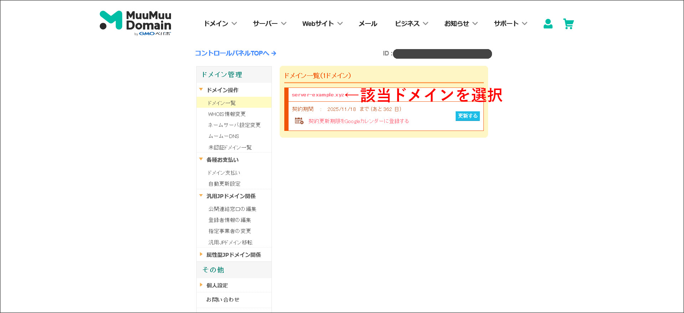Click the Google calendar registration icon
The image size is (684, 313).
click(x=299, y=121)
